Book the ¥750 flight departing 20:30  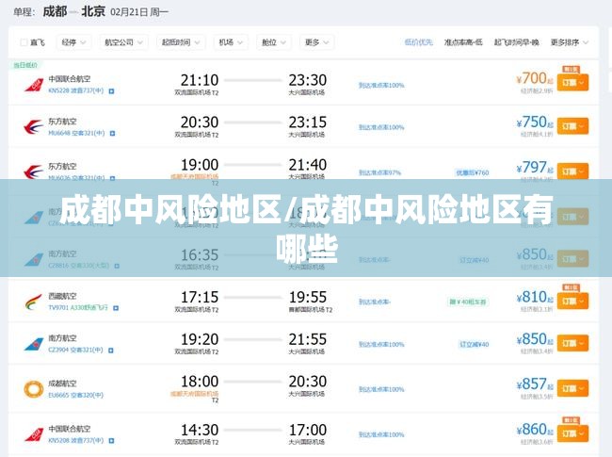tap(572, 126)
